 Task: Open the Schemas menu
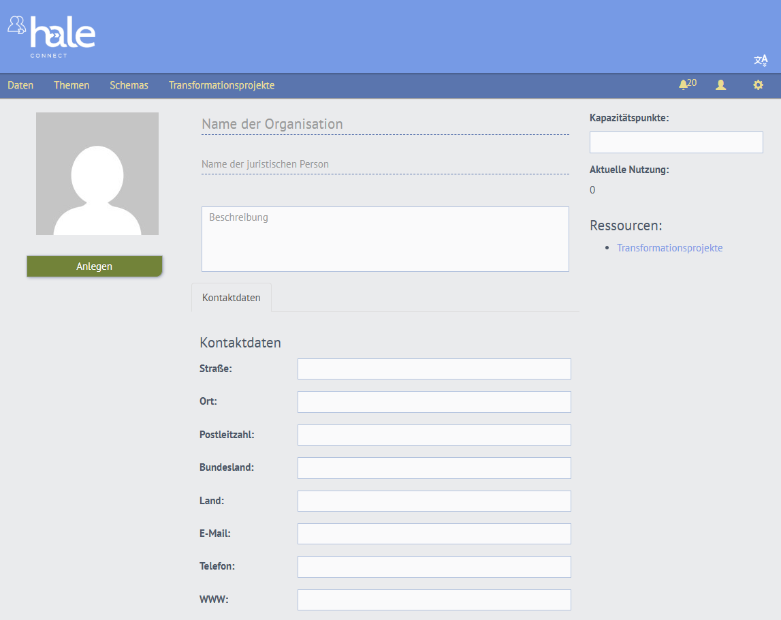point(129,85)
